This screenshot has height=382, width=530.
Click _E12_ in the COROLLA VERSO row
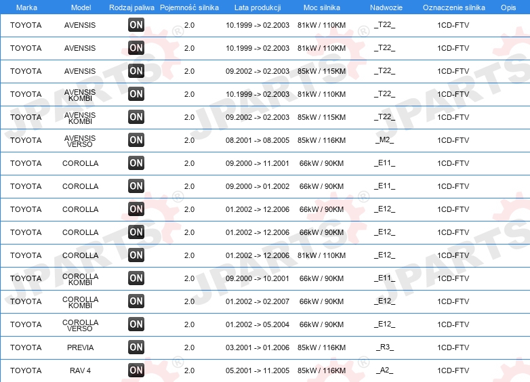(x=385, y=324)
